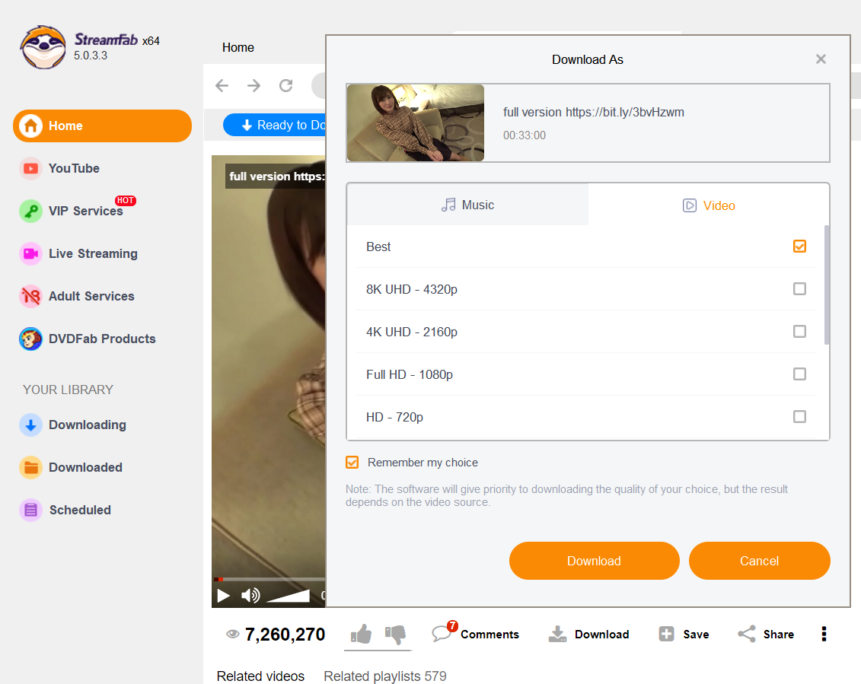Image resolution: width=861 pixels, height=684 pixels.
Task: Share the video
Action: point(766,634)
